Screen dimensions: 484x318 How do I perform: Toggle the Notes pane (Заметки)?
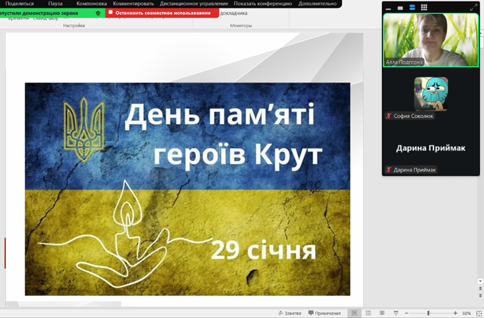[289, 313]
